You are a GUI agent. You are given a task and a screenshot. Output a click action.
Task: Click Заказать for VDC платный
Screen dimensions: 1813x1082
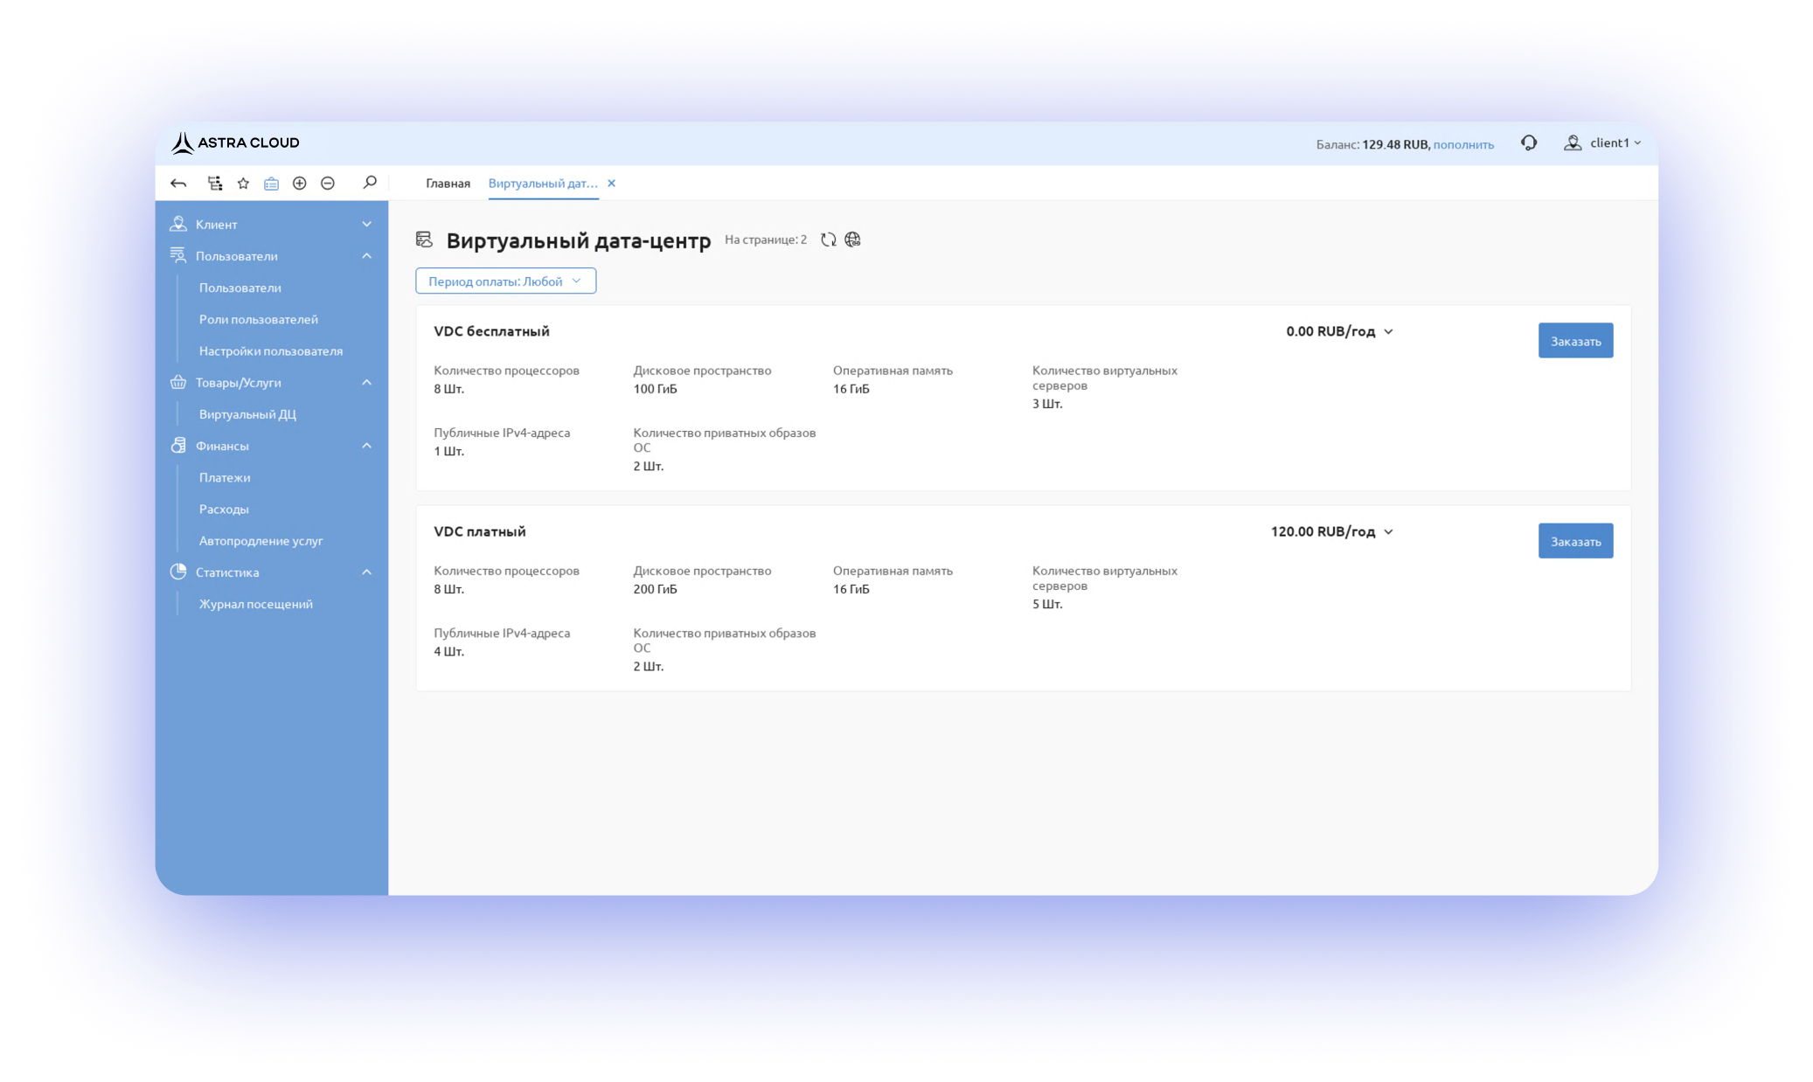pyautogui.click(x=1575, y=541)
